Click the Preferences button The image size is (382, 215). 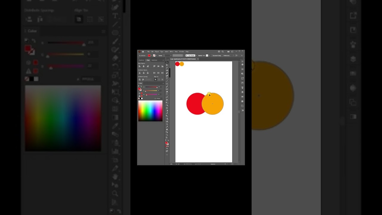227,56
